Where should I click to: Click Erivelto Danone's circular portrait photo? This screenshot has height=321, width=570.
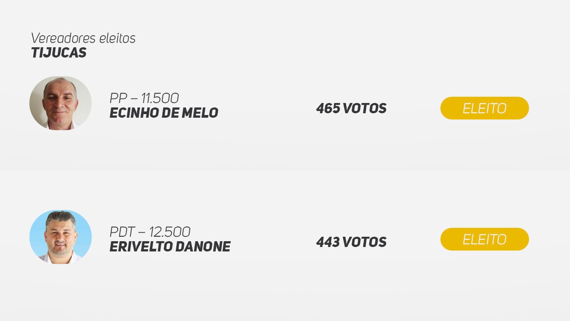click(x=61, y=237)
